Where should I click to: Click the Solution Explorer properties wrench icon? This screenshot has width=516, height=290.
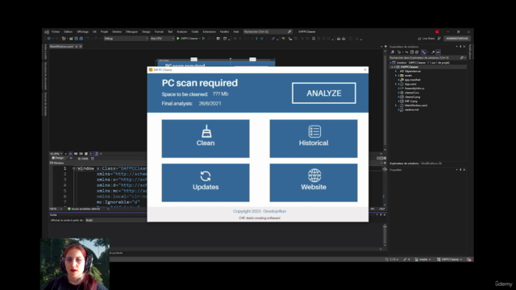click(433, 52)
